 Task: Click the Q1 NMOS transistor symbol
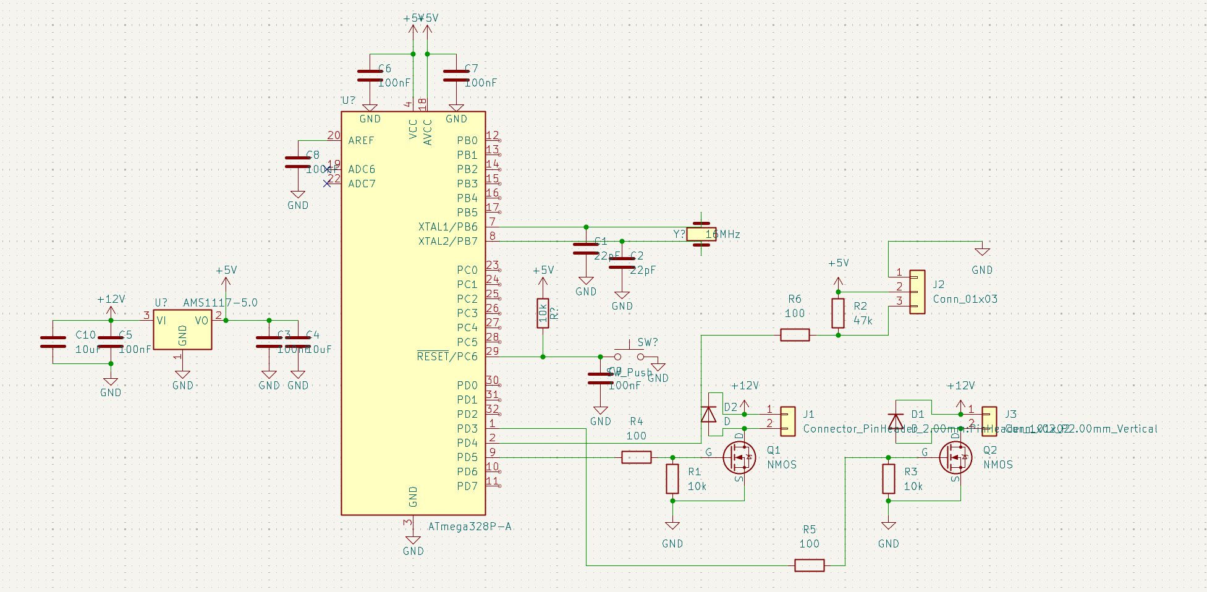[739, 459]
